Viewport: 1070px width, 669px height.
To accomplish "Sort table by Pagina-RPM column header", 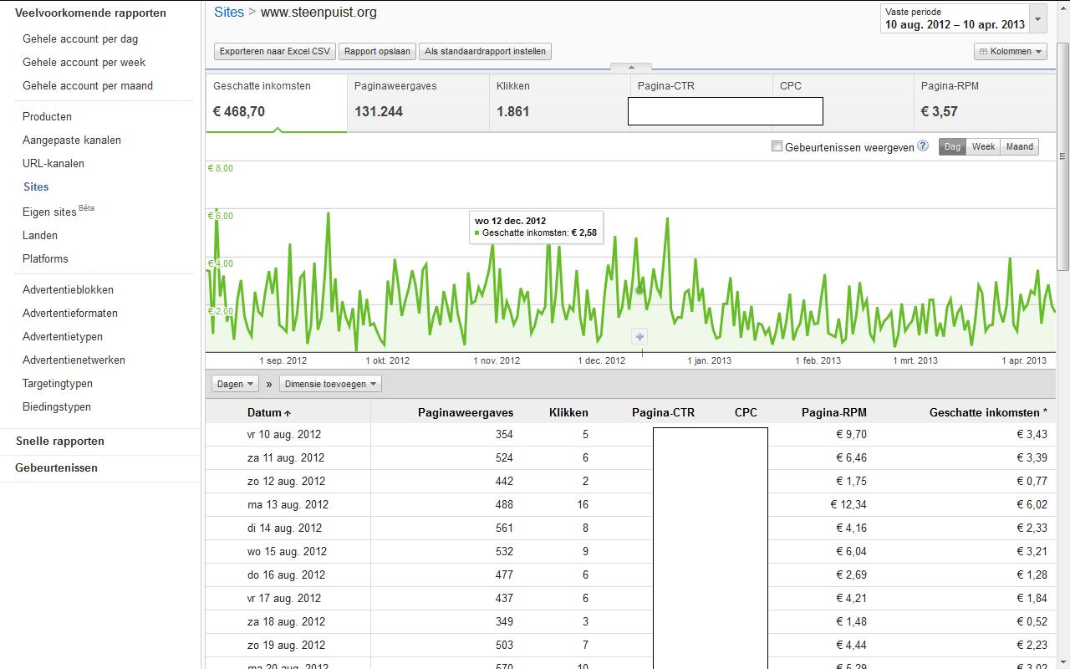I will pos(833,412).
